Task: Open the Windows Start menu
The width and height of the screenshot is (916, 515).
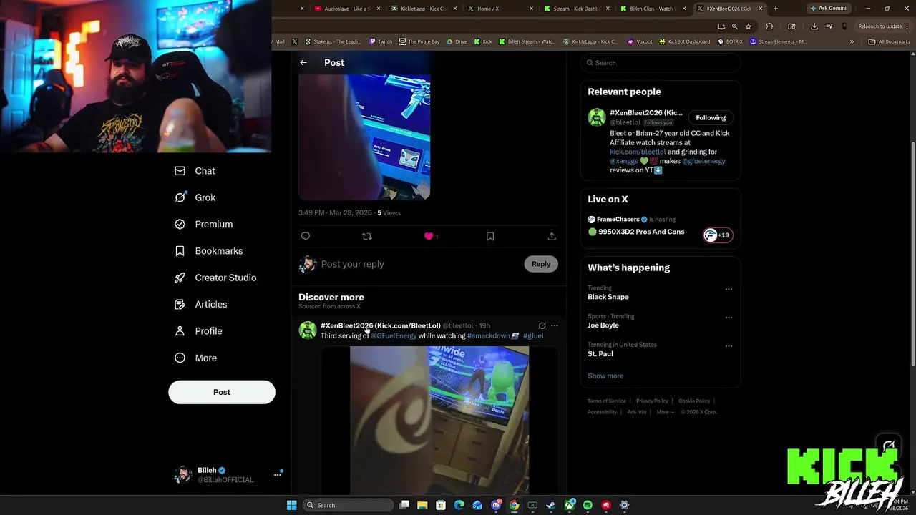Action: point(291,505)
